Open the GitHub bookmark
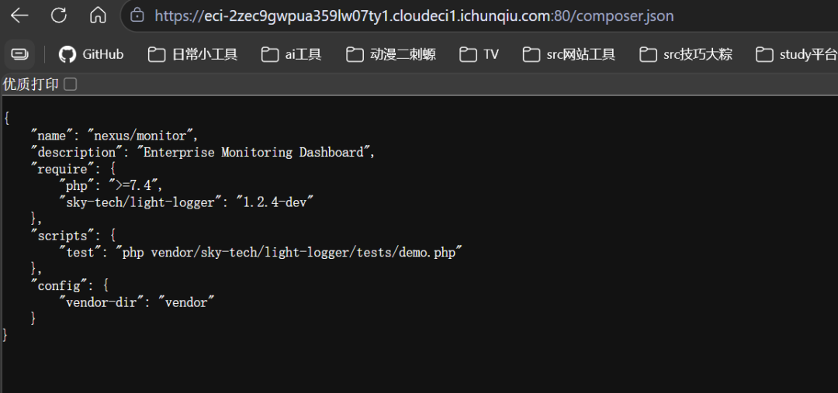 (x=92, y=54)
